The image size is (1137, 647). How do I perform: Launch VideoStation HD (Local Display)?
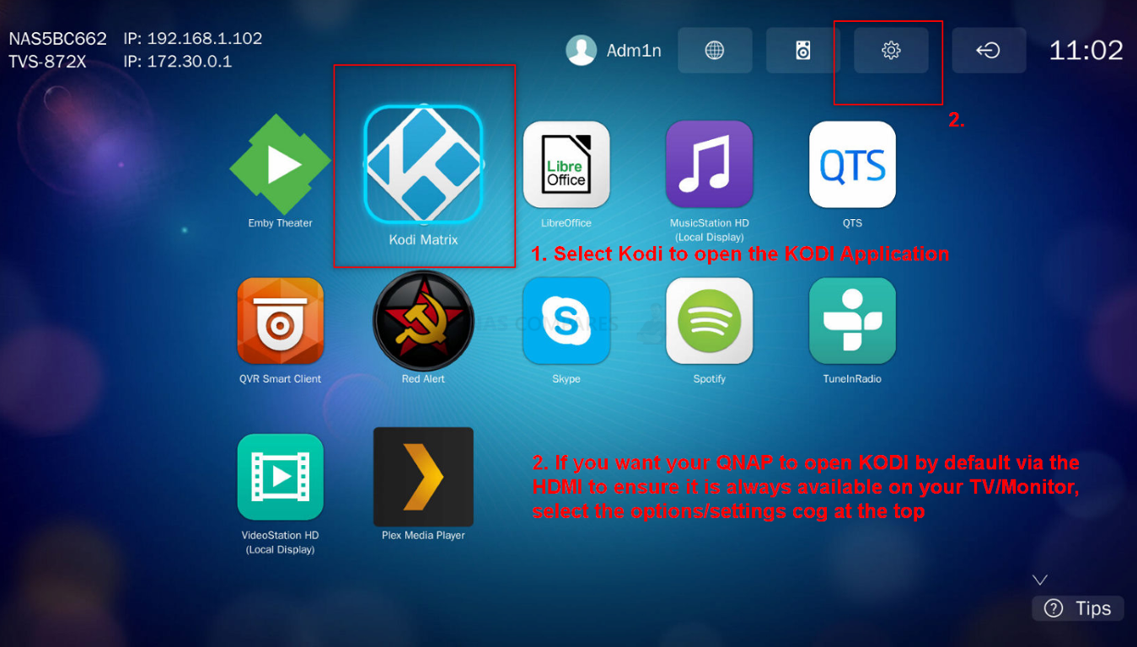[280, 477]
